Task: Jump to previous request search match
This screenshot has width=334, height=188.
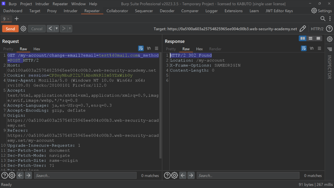Action: (x=20, y=175)
